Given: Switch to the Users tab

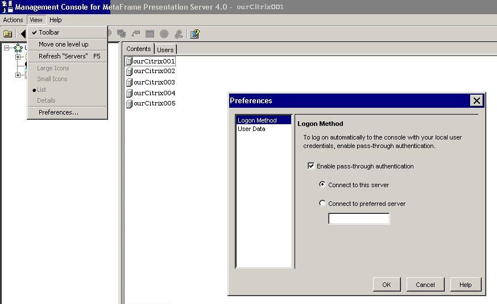Looking at the screenshot, I should (165, 49).
